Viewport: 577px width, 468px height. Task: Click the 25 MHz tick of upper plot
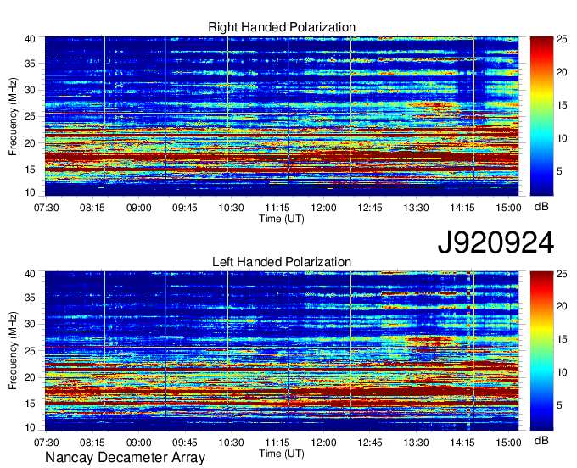click(x=30, y=116)
